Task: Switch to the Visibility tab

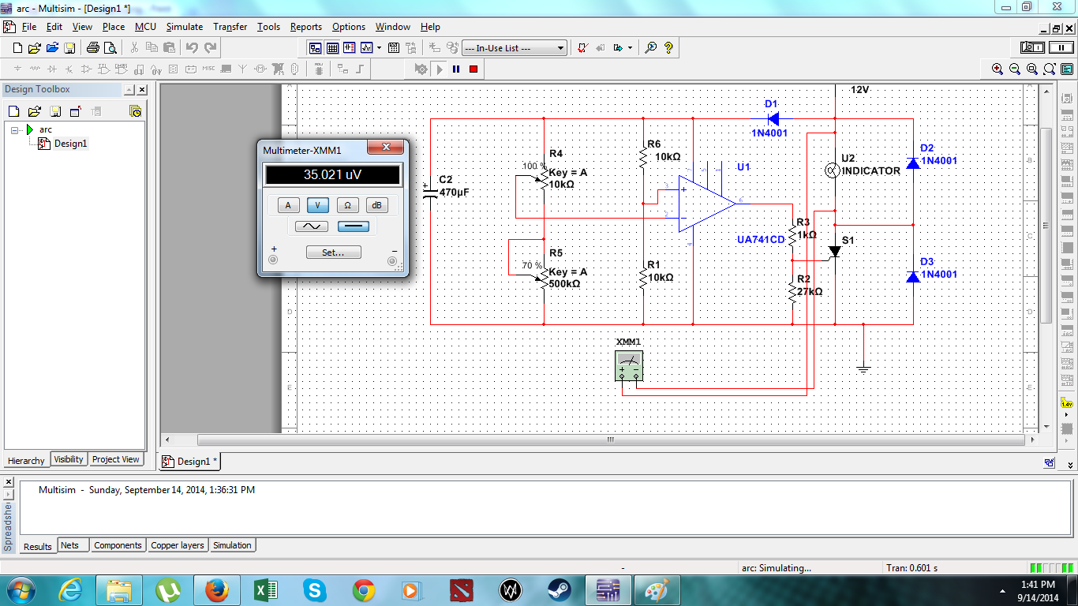Action: pos(69,459)
